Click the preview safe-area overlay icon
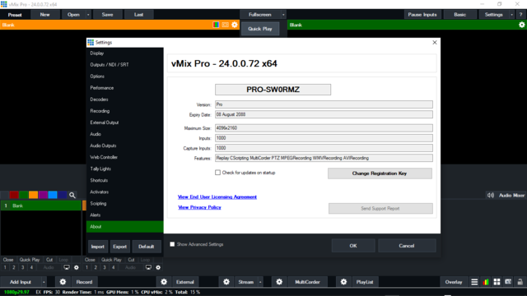Screen dimensions: 527x296 [225, 25]
